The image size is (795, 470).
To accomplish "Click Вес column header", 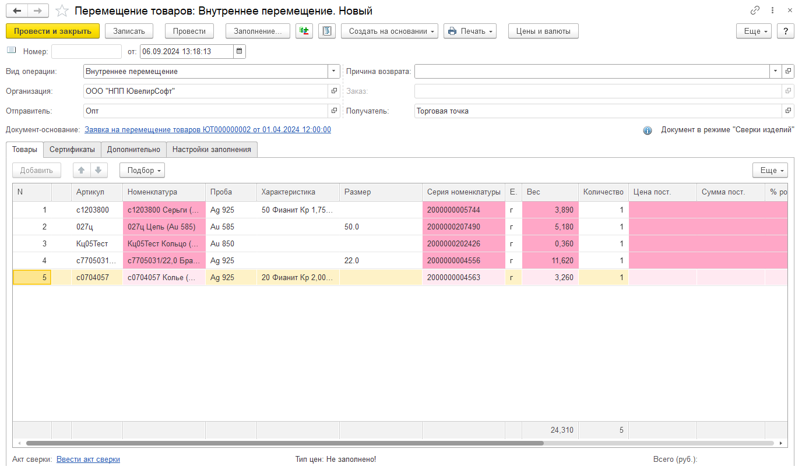I will pos(550,192).
